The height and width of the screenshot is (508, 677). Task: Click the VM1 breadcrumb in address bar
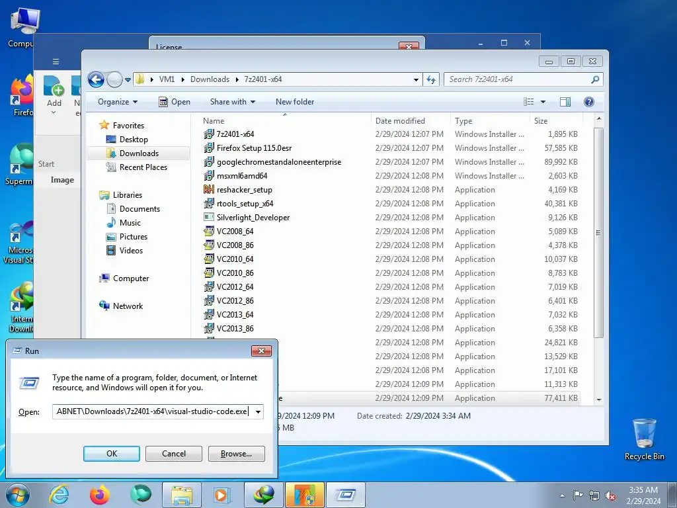click(x=167, y=79)
